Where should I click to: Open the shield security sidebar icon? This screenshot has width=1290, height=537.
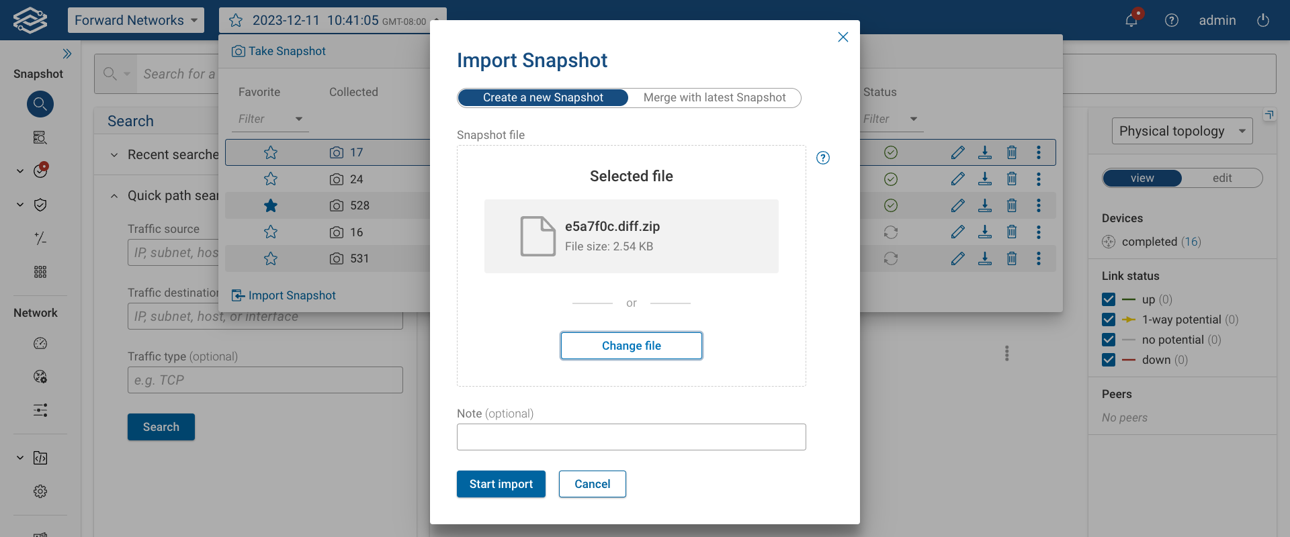click(x=40, y=205)
